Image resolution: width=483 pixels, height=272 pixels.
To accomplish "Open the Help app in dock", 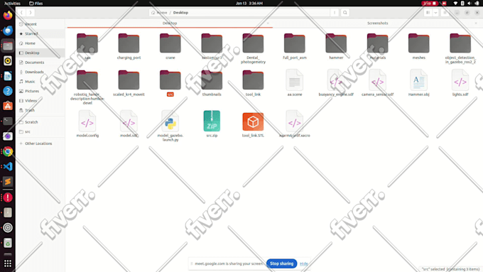I will [x=8, y=91].
